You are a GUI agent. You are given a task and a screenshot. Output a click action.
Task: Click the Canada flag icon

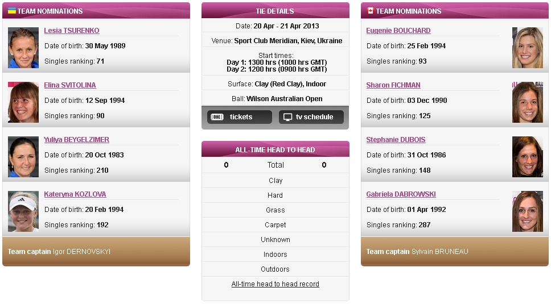coord(370,11)
